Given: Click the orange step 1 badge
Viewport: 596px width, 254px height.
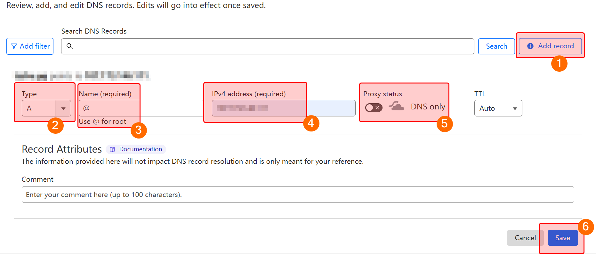Looking at the screenshot, I should [559, 63].
